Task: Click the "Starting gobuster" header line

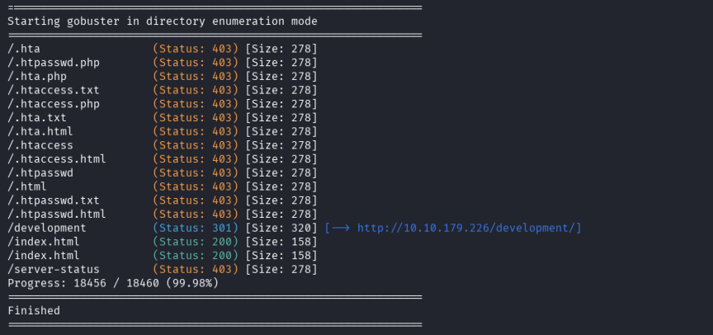Action: click(x=163, y=21)
